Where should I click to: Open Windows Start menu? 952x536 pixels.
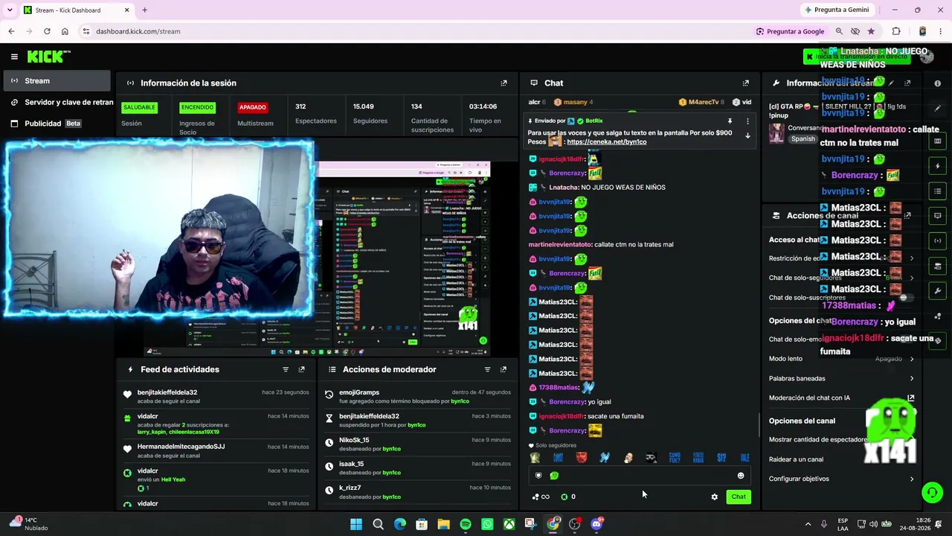356,525
